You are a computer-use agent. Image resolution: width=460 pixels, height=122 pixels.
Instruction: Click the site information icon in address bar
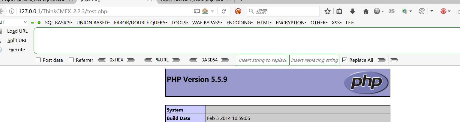(x=12, y=11)
